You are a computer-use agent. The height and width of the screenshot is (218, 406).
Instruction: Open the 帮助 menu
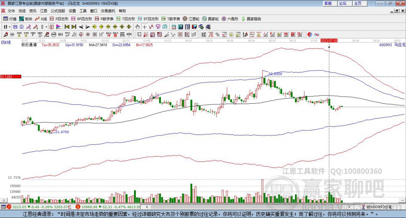(122, 11)
